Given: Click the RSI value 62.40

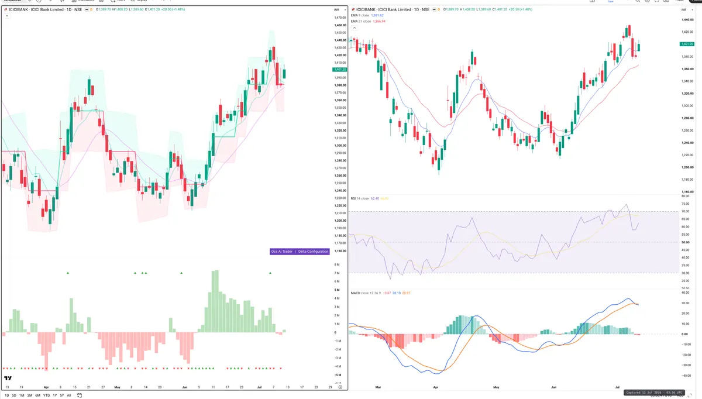Looking at the screenshot, I should (x=375, y=198).
